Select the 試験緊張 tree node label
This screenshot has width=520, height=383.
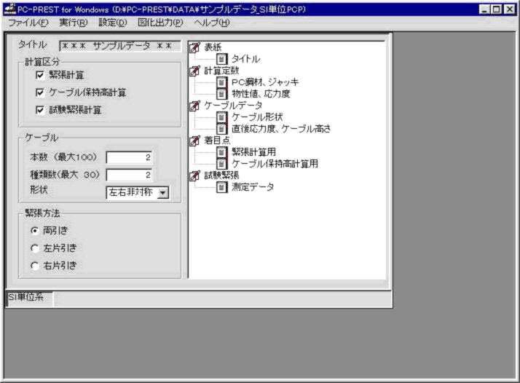(x=221, y=175)
